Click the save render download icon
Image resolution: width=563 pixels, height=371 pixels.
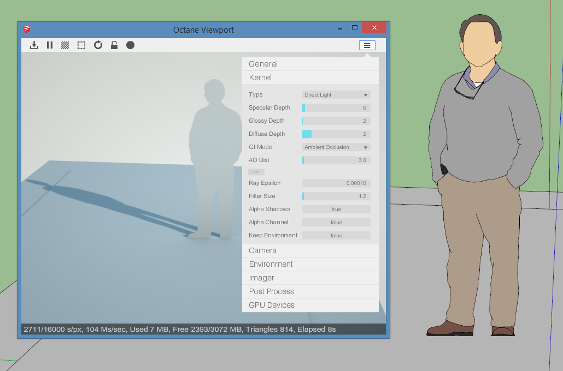[x=34, y=45]
